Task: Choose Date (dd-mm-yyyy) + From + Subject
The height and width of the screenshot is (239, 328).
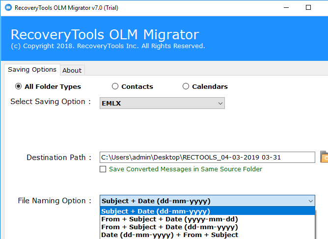Action: [207, 235]
